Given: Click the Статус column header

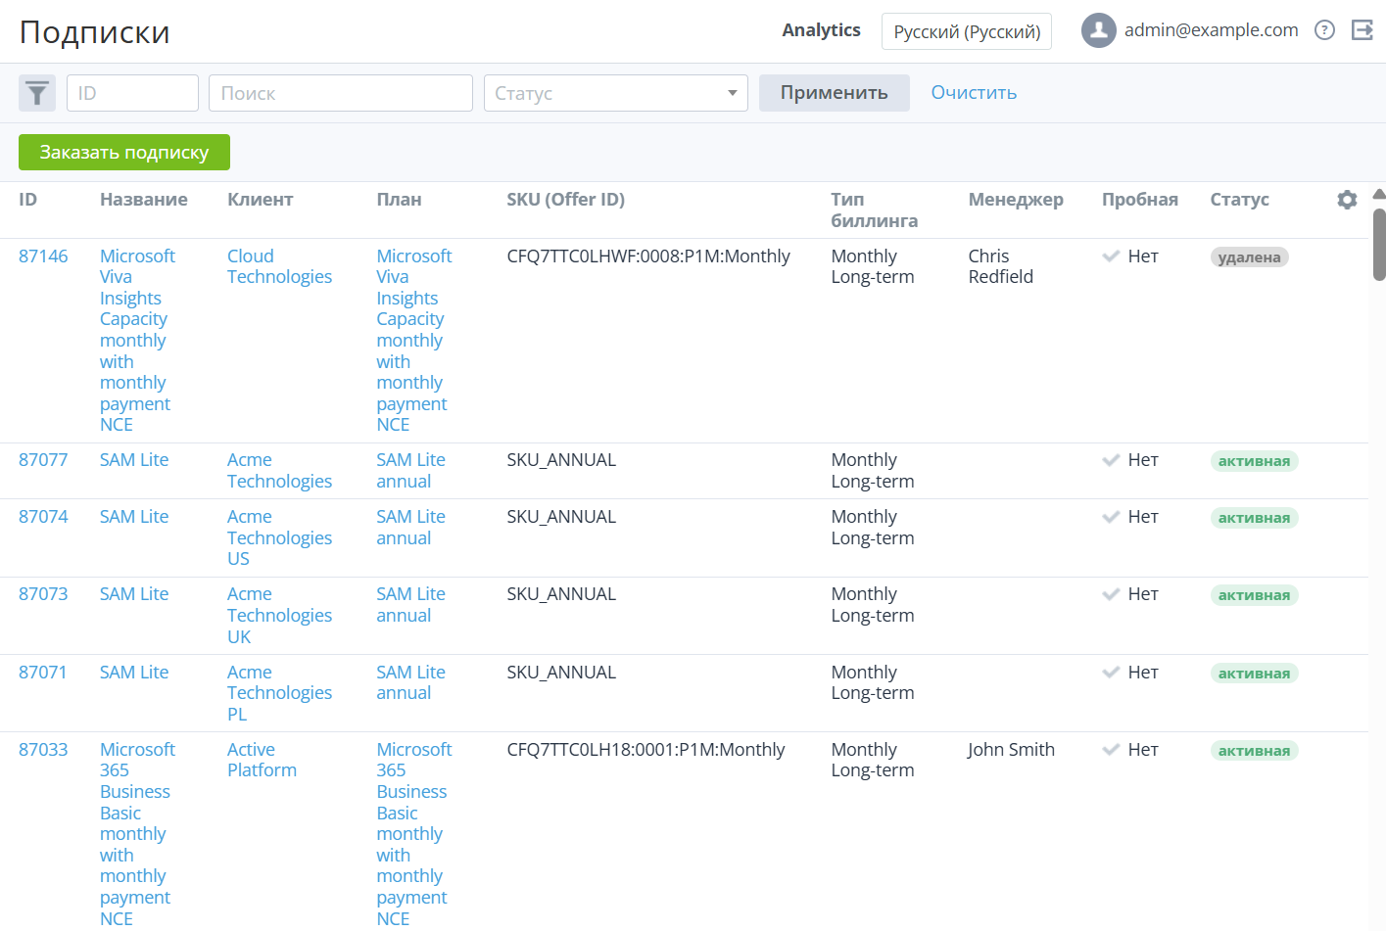Looking at the screenshot, I should coord(1239,200).
